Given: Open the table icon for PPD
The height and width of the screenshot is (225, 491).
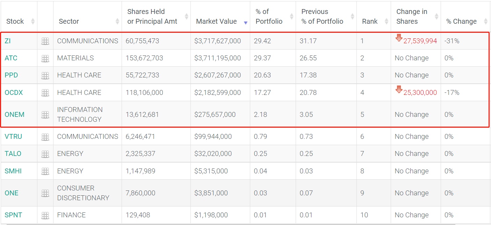Looking at the screenshot, I should click(x=45, y=75).
